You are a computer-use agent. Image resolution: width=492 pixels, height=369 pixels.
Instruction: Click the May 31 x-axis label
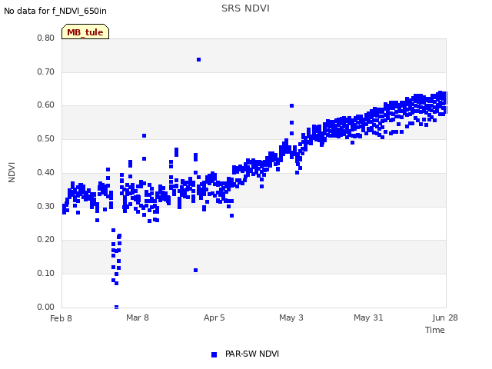point(368,317)
